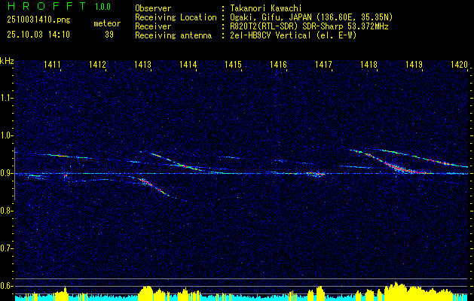Click the 0.8 kHz axis label

(7, 211)
